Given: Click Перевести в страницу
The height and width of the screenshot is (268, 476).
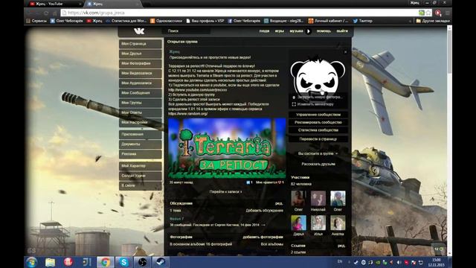Looking at the screenshot, I should (x=318, y=139).
